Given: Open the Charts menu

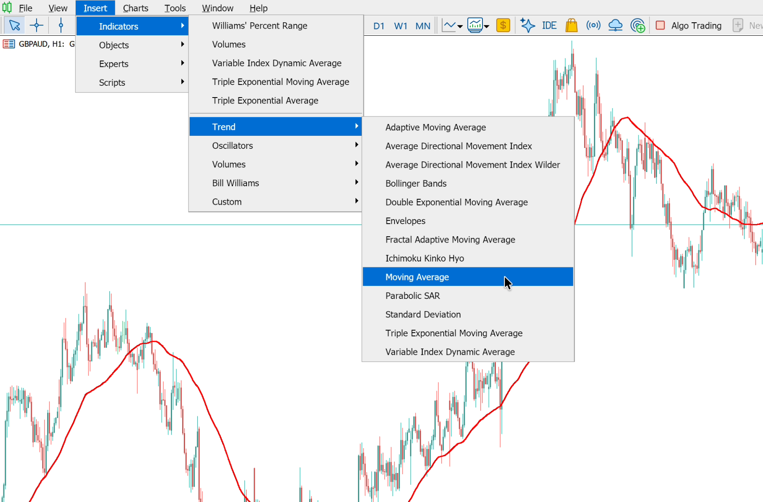Looking at the screenshot, I should tap(135, 8).
